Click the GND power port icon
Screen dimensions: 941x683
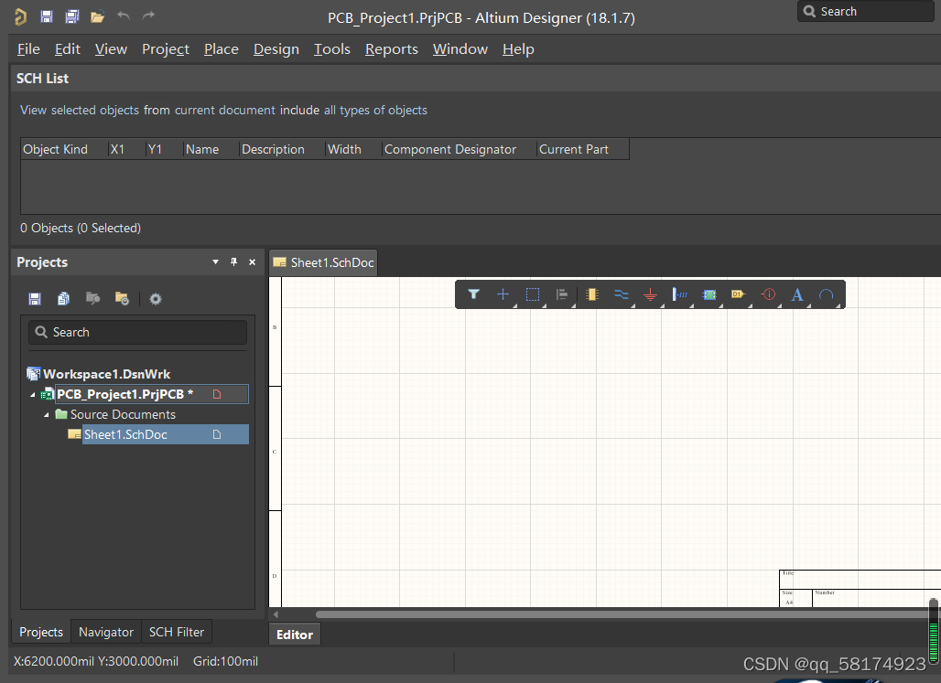(650, 294)
